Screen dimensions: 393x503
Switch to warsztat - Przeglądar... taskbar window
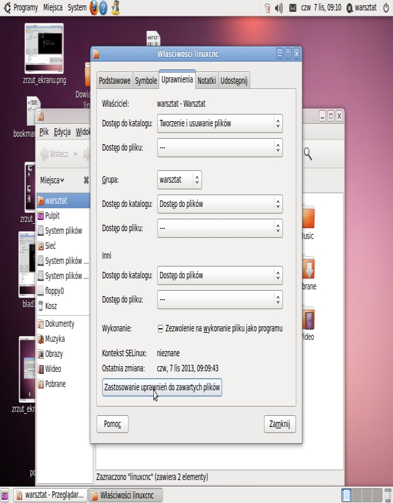click(50, 495)
